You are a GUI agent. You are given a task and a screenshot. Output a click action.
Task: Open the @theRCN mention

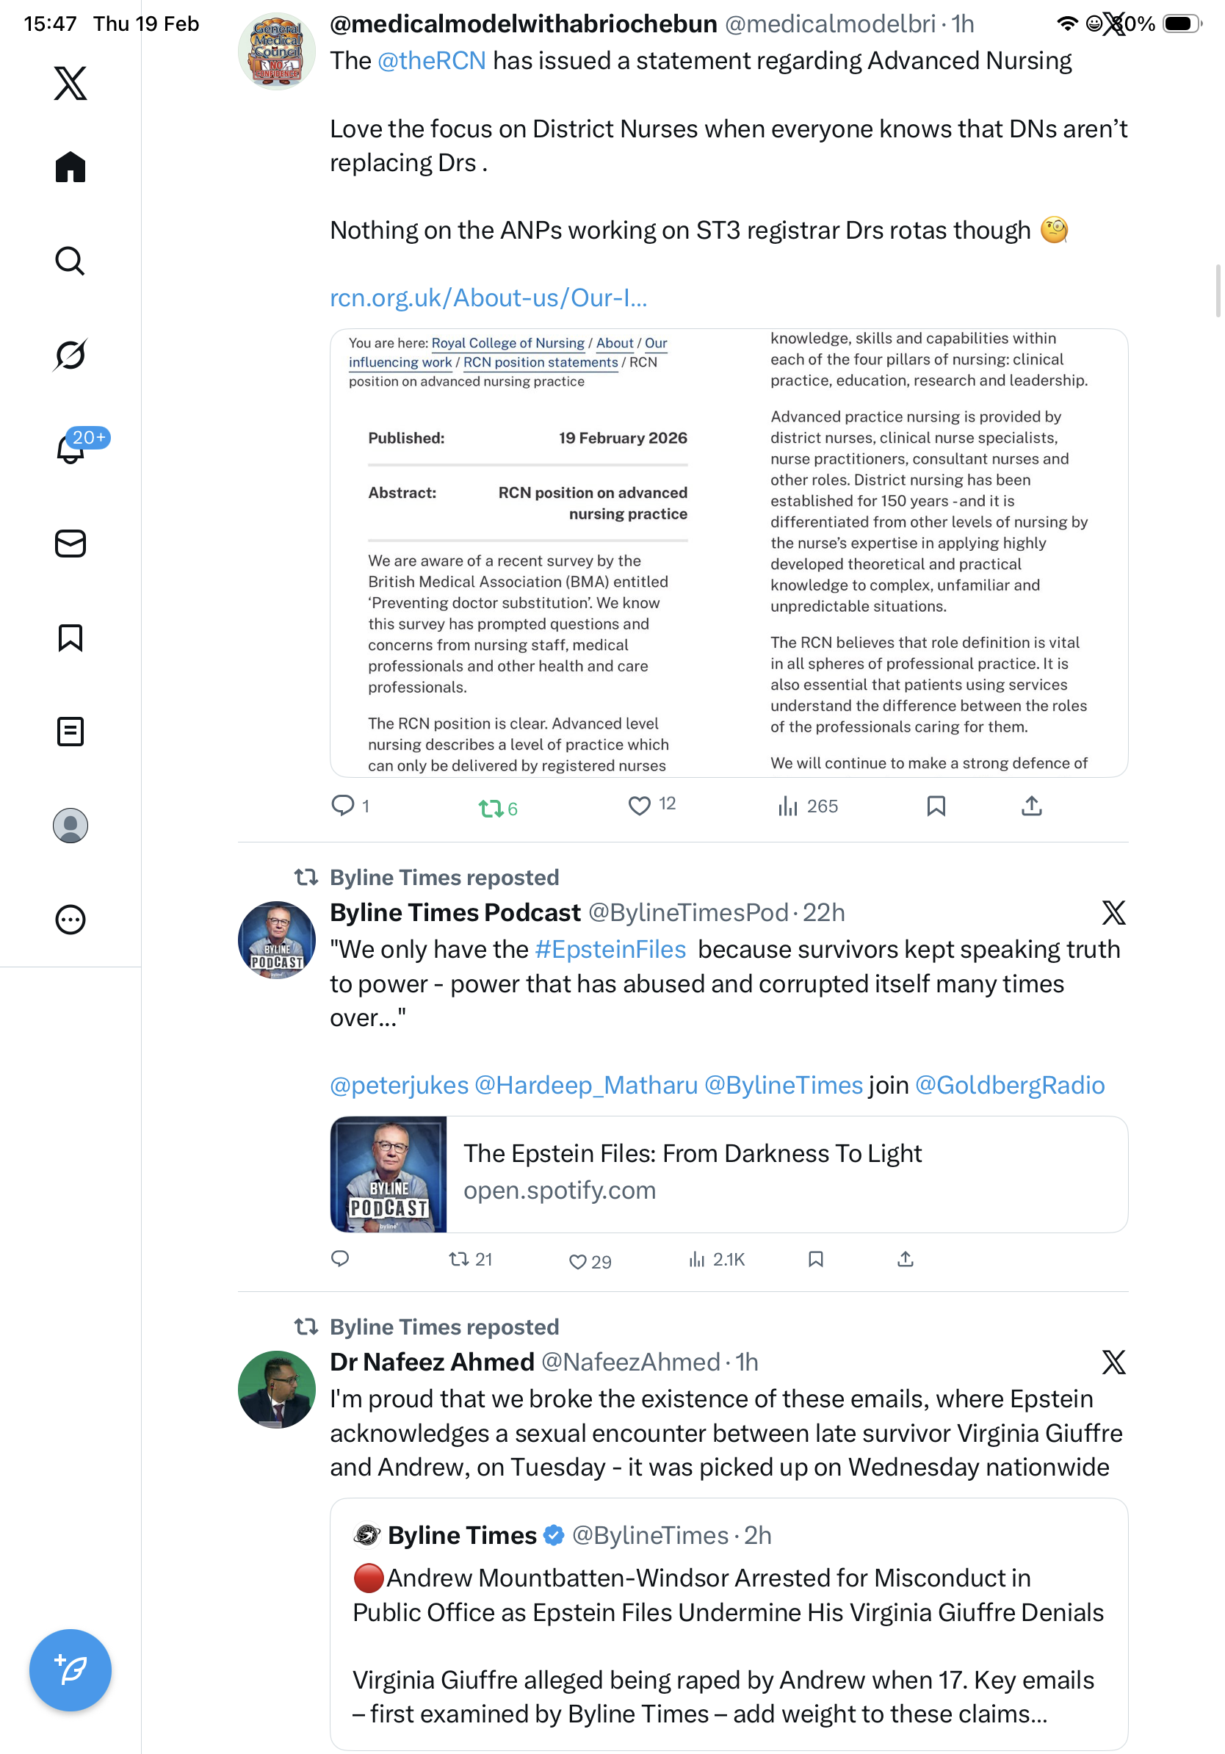(432, 60)
